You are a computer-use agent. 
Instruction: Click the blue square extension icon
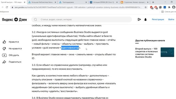click(x=165, y=7)
